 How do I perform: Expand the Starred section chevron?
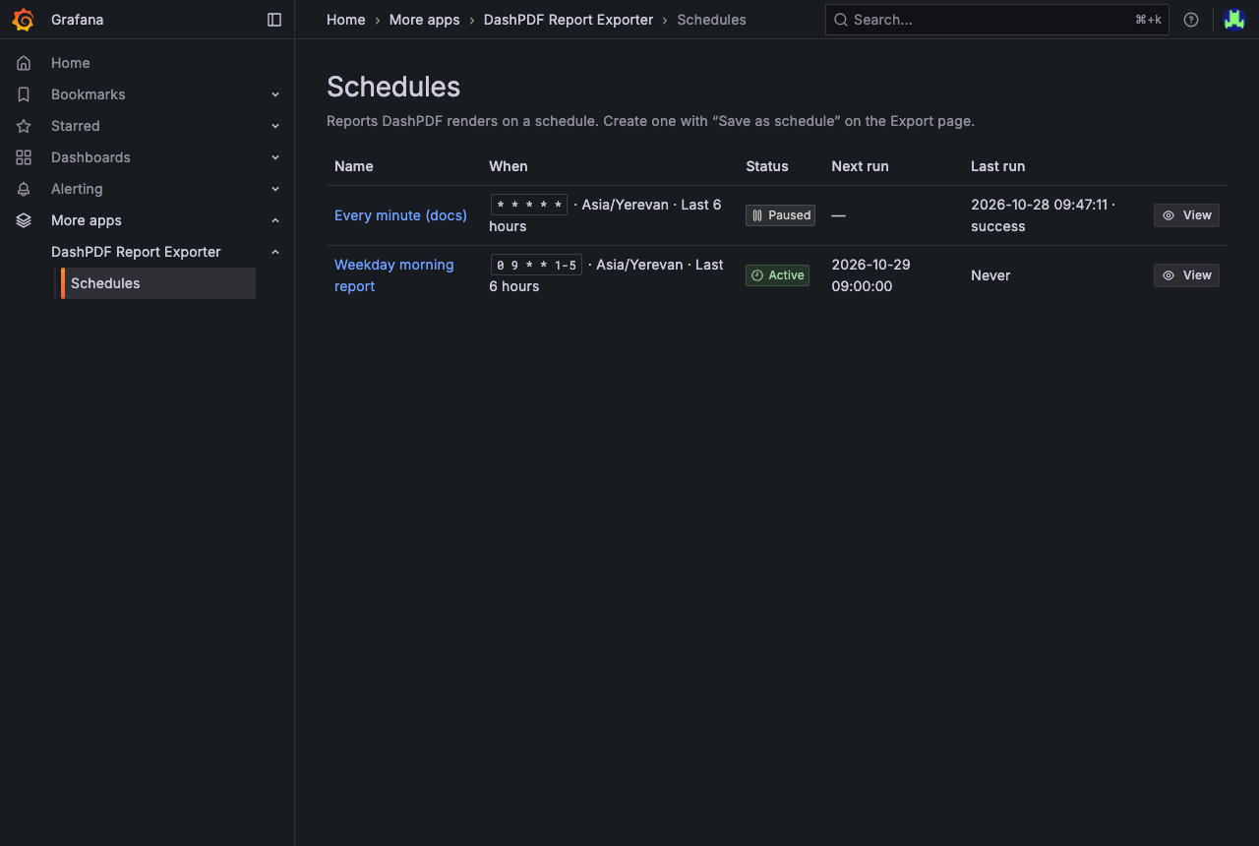tap(275, 126)
